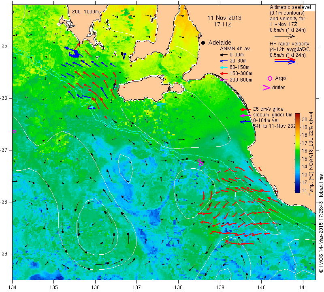Viewport: 324px width, 292px height.
Task: Click the blue 30-80m legend arrow
Action: click(224, 61)
